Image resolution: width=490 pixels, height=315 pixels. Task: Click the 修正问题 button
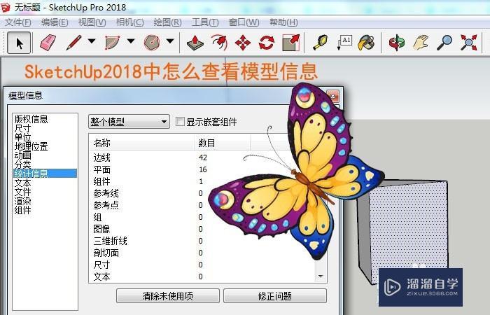point(275,296)
